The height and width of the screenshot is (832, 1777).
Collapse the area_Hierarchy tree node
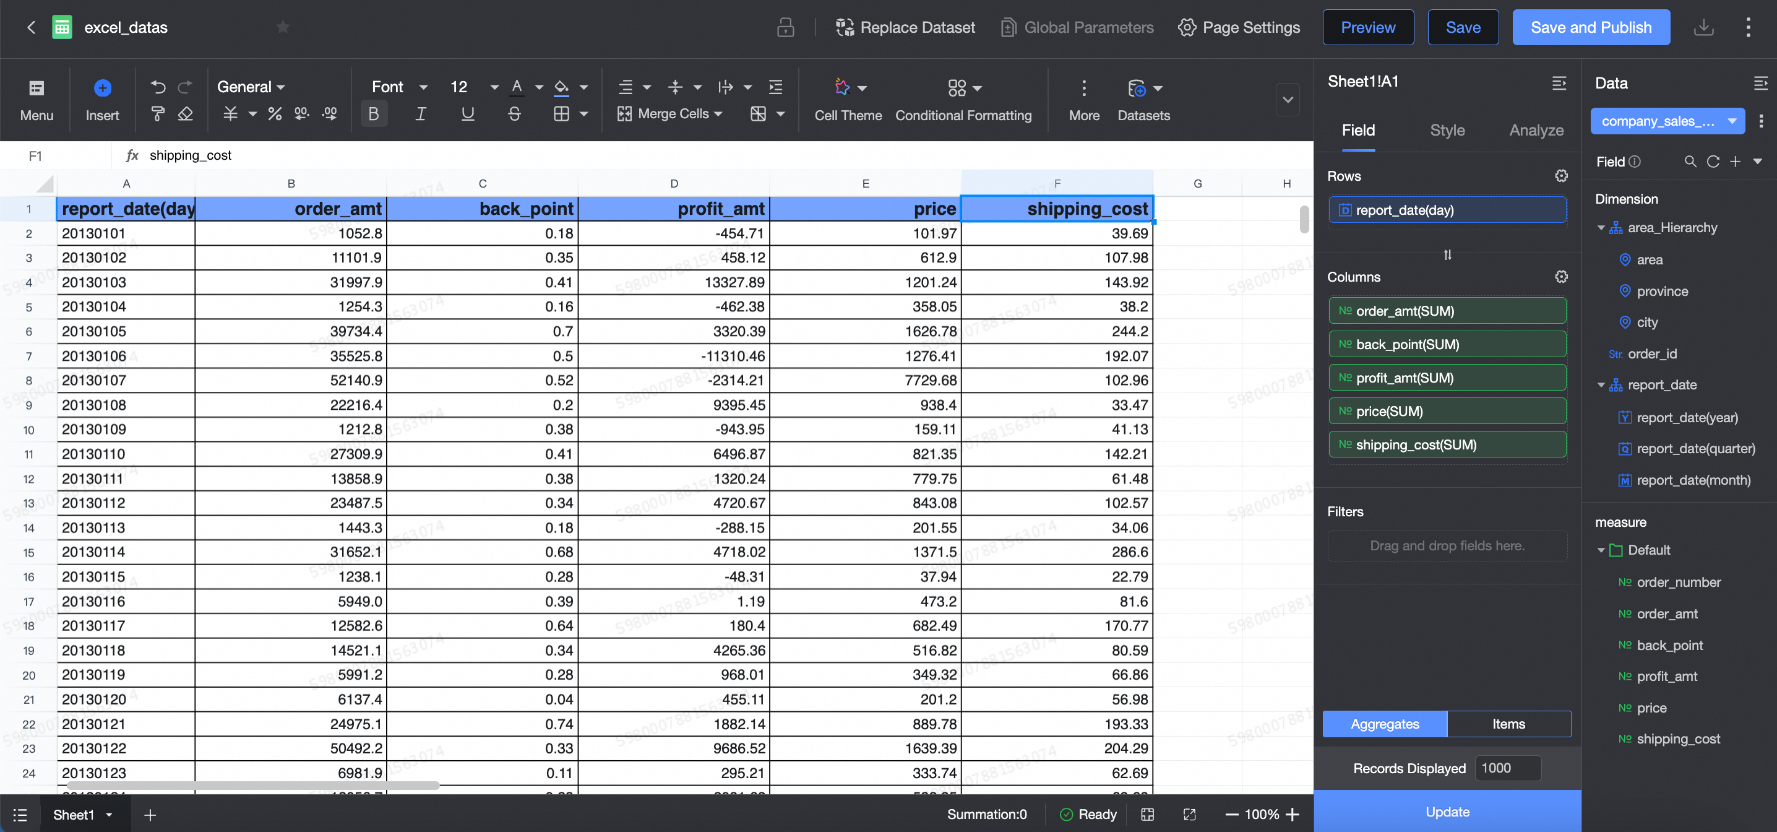tap(1601, 228)
